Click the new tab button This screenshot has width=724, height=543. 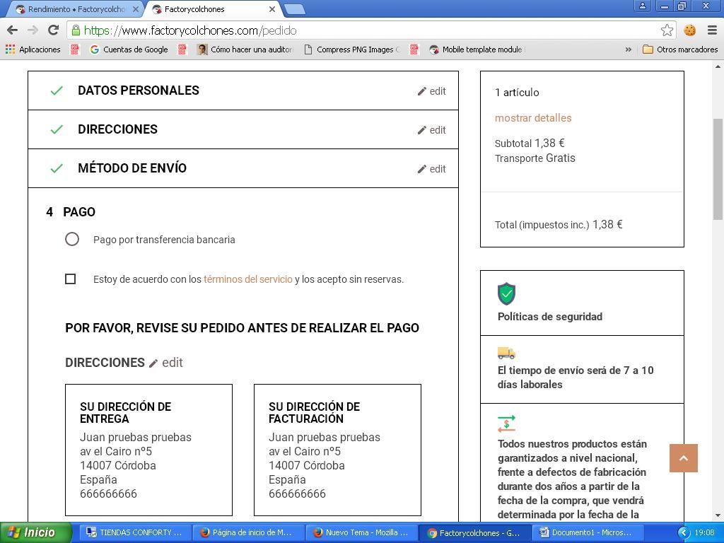(294, 8)
